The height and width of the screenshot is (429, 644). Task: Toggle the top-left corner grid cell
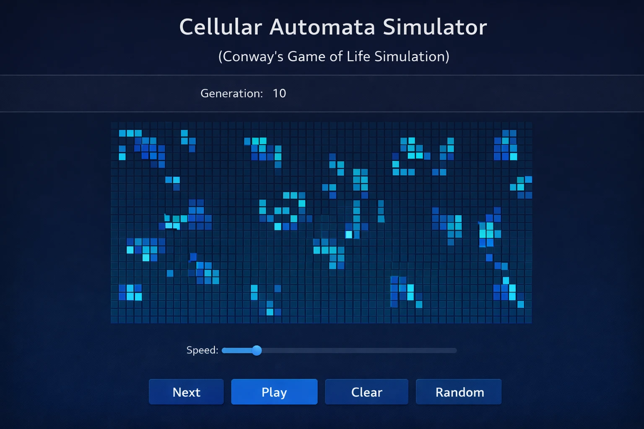point(114,126)
